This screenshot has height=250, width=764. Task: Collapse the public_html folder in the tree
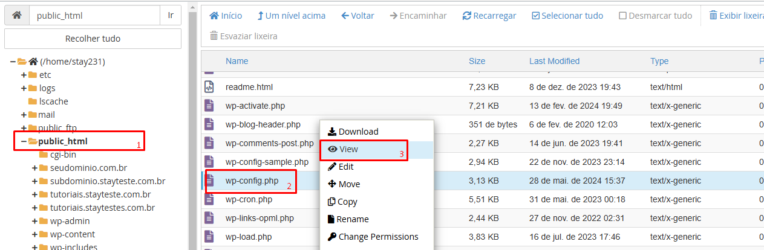coord(24,141)
